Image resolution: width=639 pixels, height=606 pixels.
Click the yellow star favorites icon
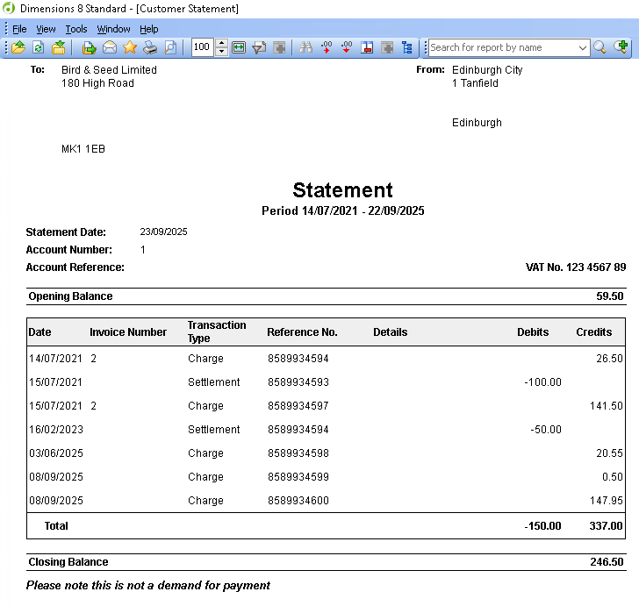130,47
